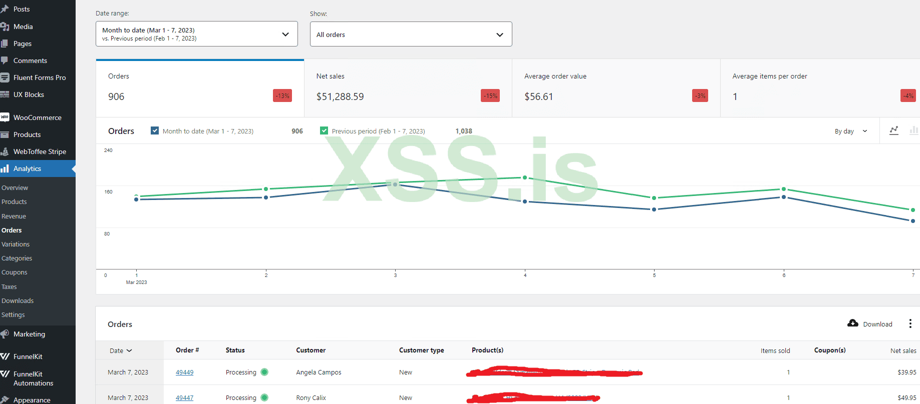Click the Processing status dot for order 49449
920x404 pixels.
coord(264,372)
